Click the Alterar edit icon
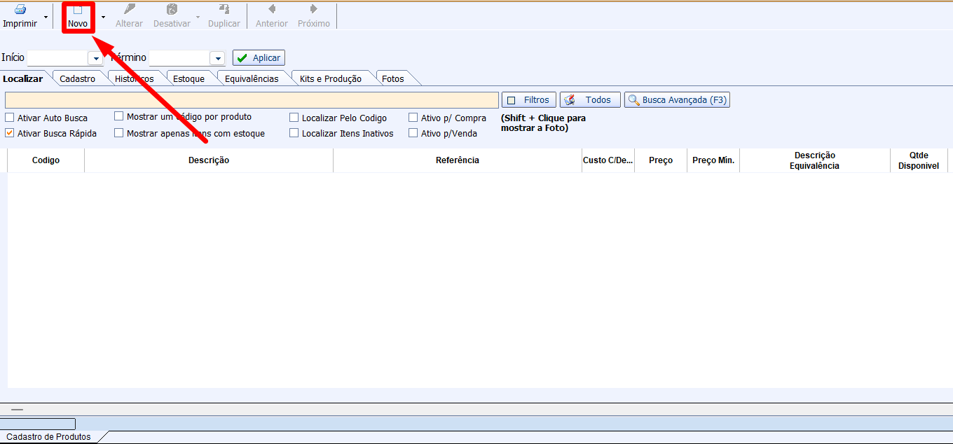 pos(129,10)
